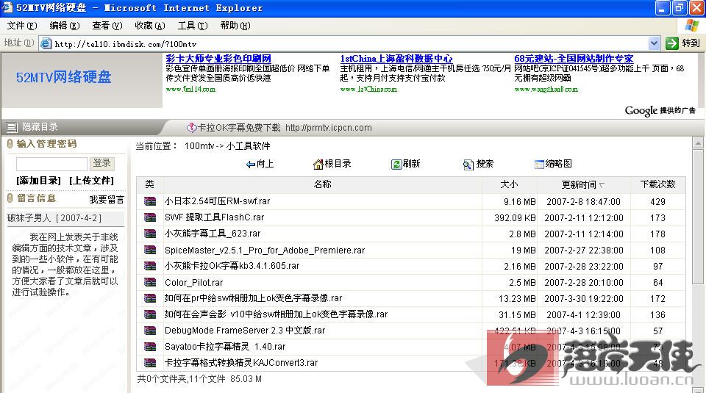Click www.fml14.com ad URL
The image size is (706, 393).
(190, 90)
